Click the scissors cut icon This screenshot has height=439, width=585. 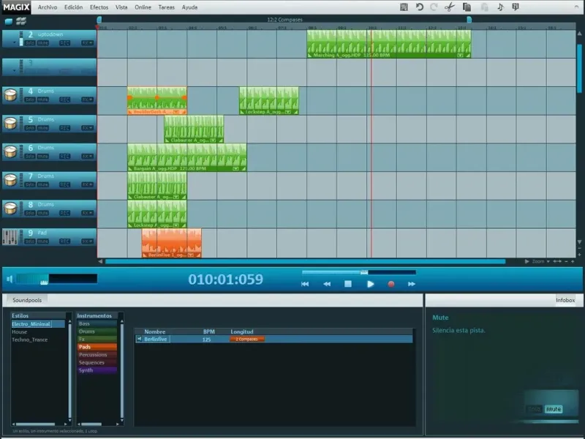[450, 7]
